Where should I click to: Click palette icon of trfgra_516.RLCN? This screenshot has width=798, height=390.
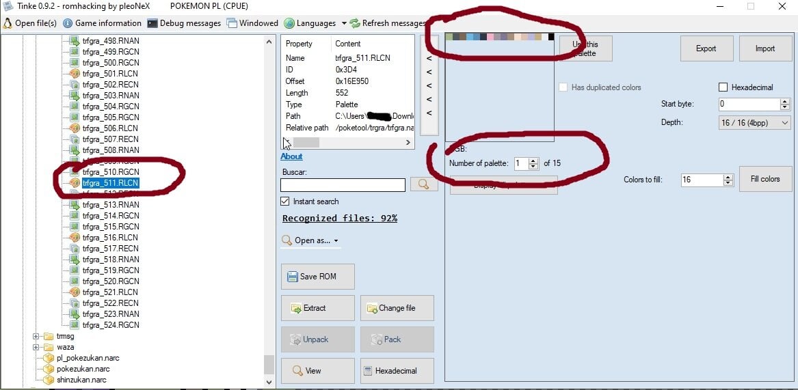[75, 238]
